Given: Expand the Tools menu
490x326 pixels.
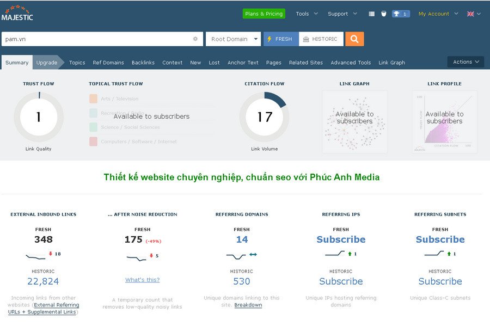Looking at the screenshot, I should [307, 14].
